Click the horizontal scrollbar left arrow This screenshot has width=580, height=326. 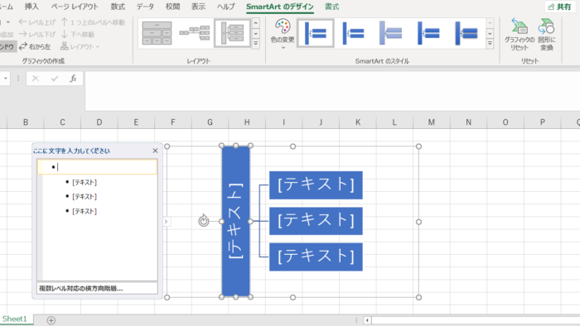(x=367, y=320)
